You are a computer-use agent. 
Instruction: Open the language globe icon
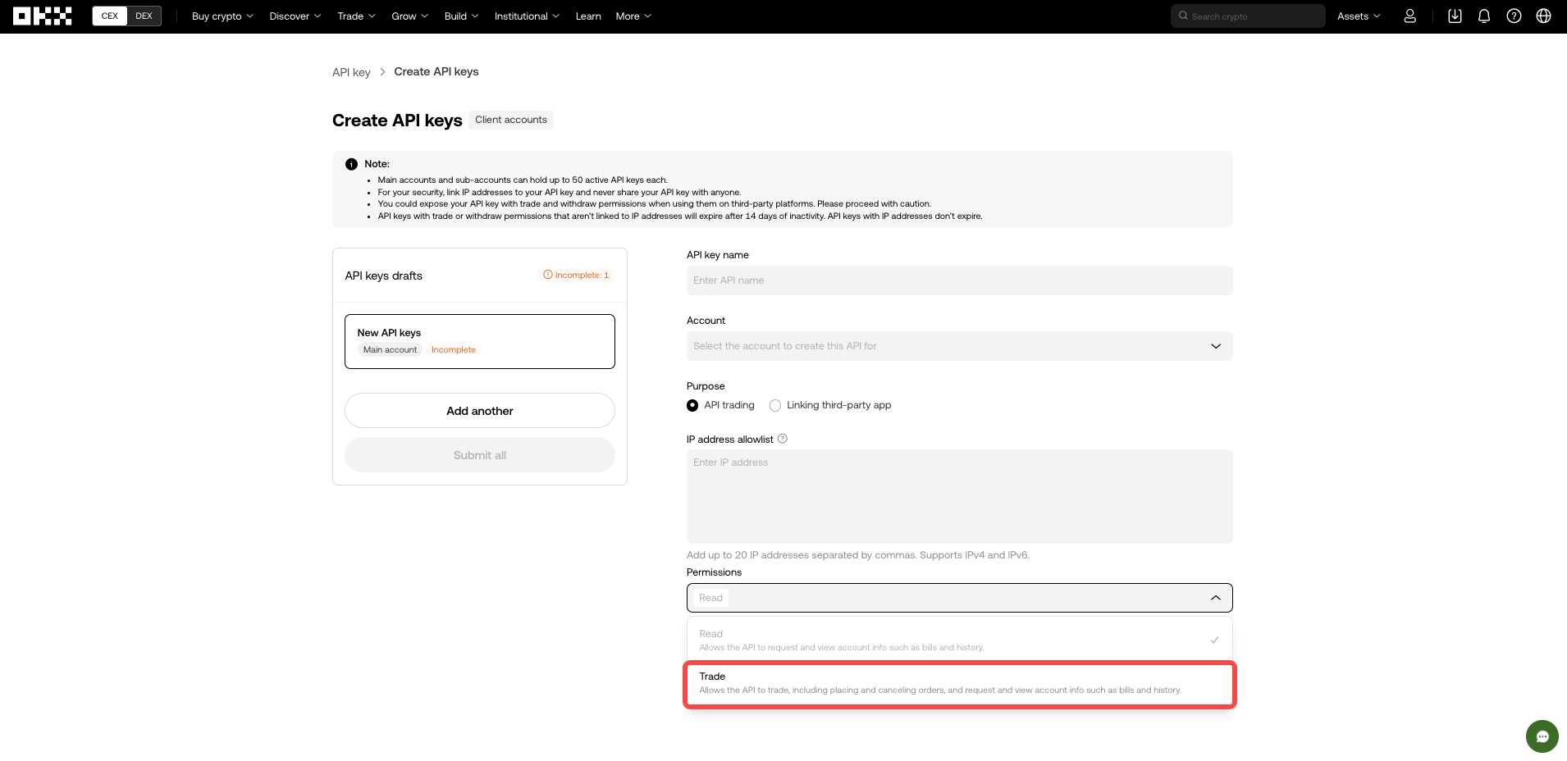tap(1543, 16)
